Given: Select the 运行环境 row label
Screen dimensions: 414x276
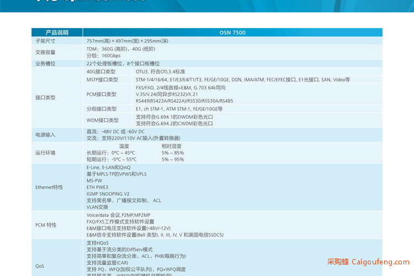Looking at the screenshot, I should pyautogui.click(x=45, y=153).
